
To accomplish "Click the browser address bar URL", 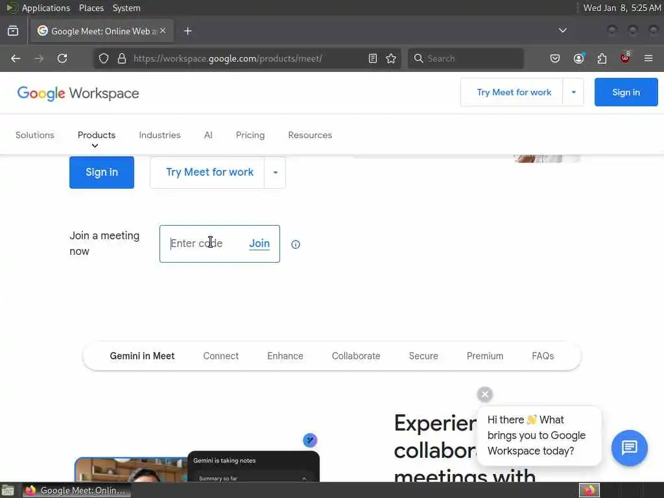I will (228, 58).
